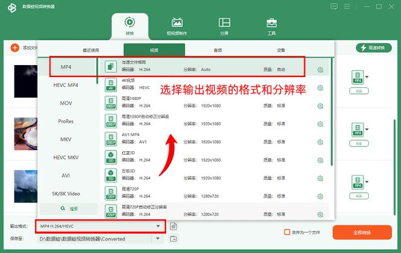Open the 工具 toolbox tab

point(271,27)
